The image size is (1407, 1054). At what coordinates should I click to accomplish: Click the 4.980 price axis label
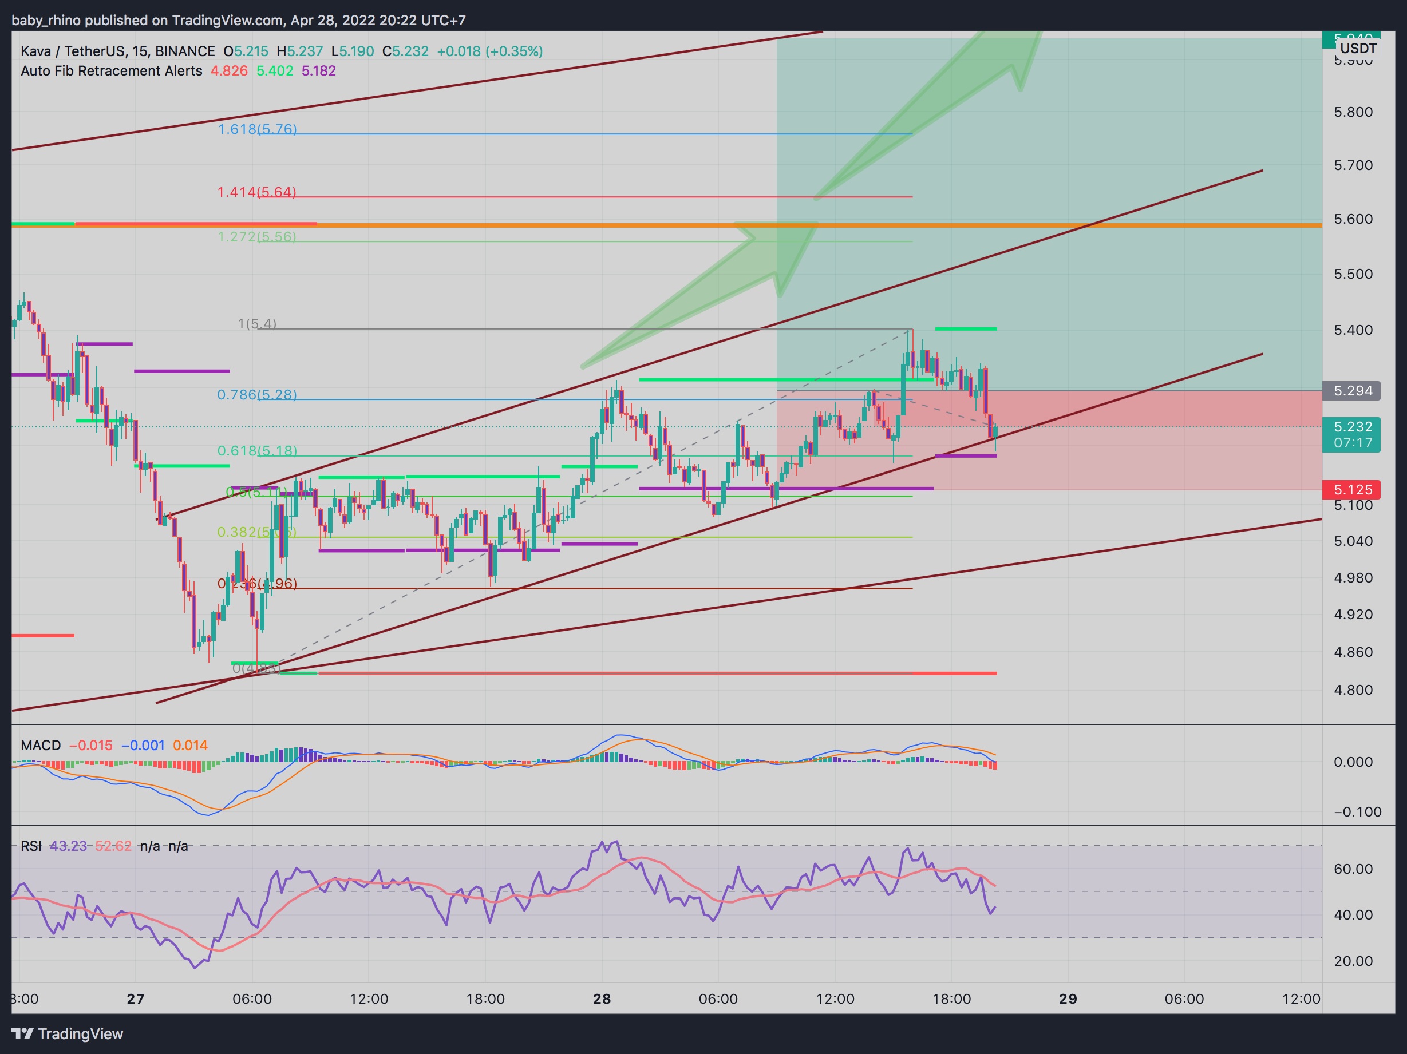point(1354,578)
